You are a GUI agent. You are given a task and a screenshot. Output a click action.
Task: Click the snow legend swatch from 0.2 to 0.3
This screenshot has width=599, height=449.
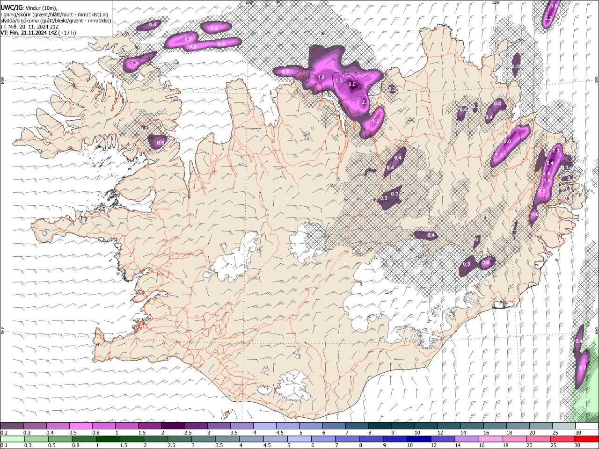12,426
